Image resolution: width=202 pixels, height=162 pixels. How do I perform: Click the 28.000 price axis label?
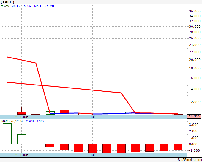[195, 32]
